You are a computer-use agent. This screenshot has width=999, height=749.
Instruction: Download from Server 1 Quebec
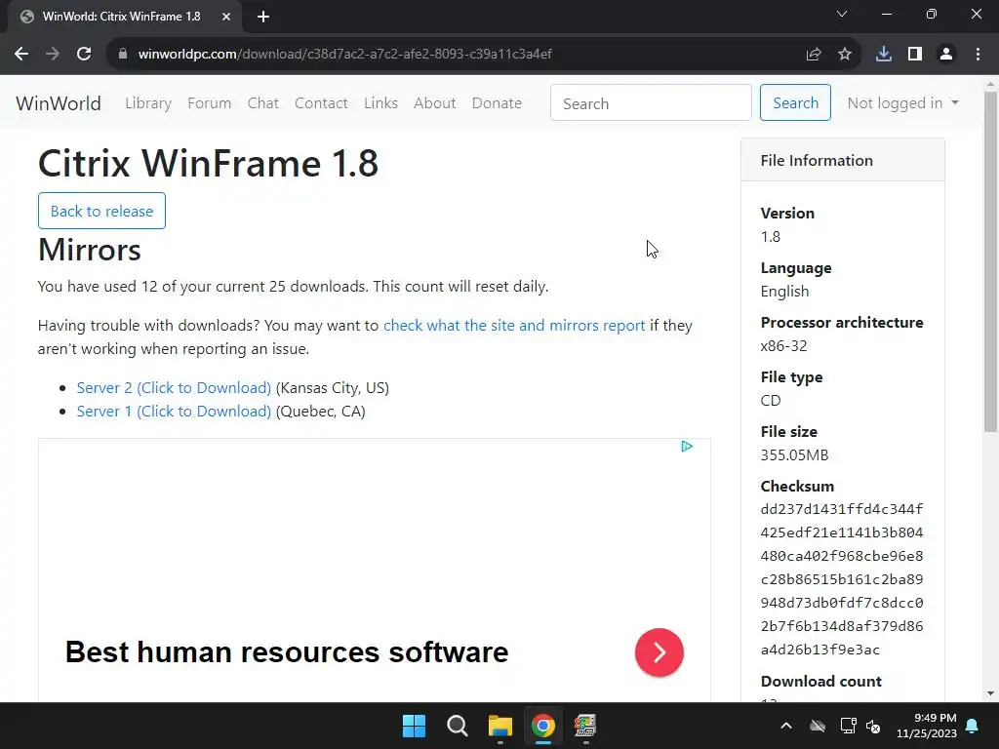pos(174,412)
